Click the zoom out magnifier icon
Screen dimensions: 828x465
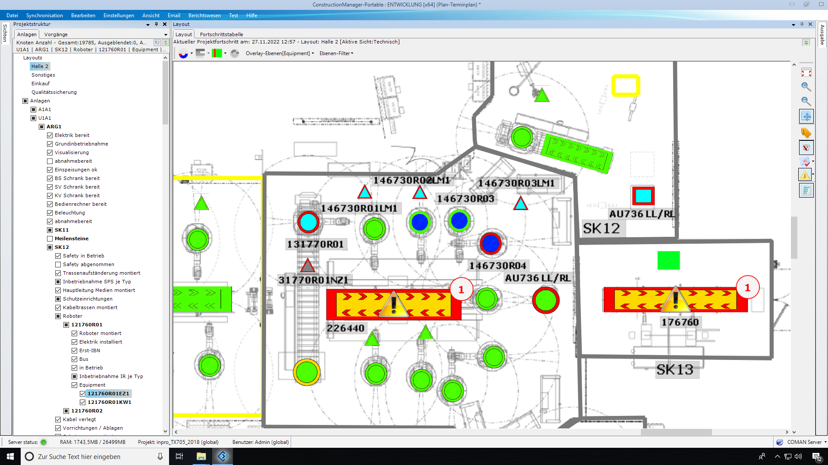coord(806,102)
